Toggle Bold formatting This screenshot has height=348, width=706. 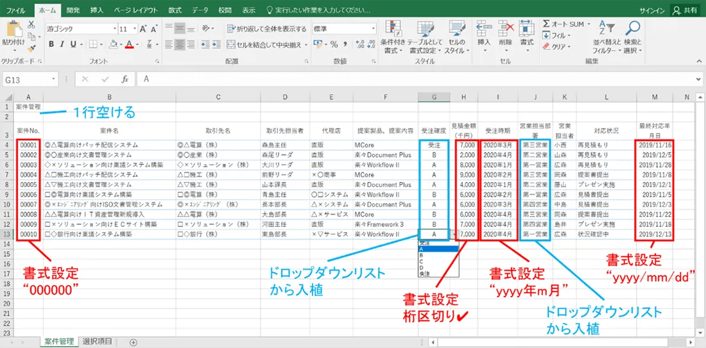point(51,44)
